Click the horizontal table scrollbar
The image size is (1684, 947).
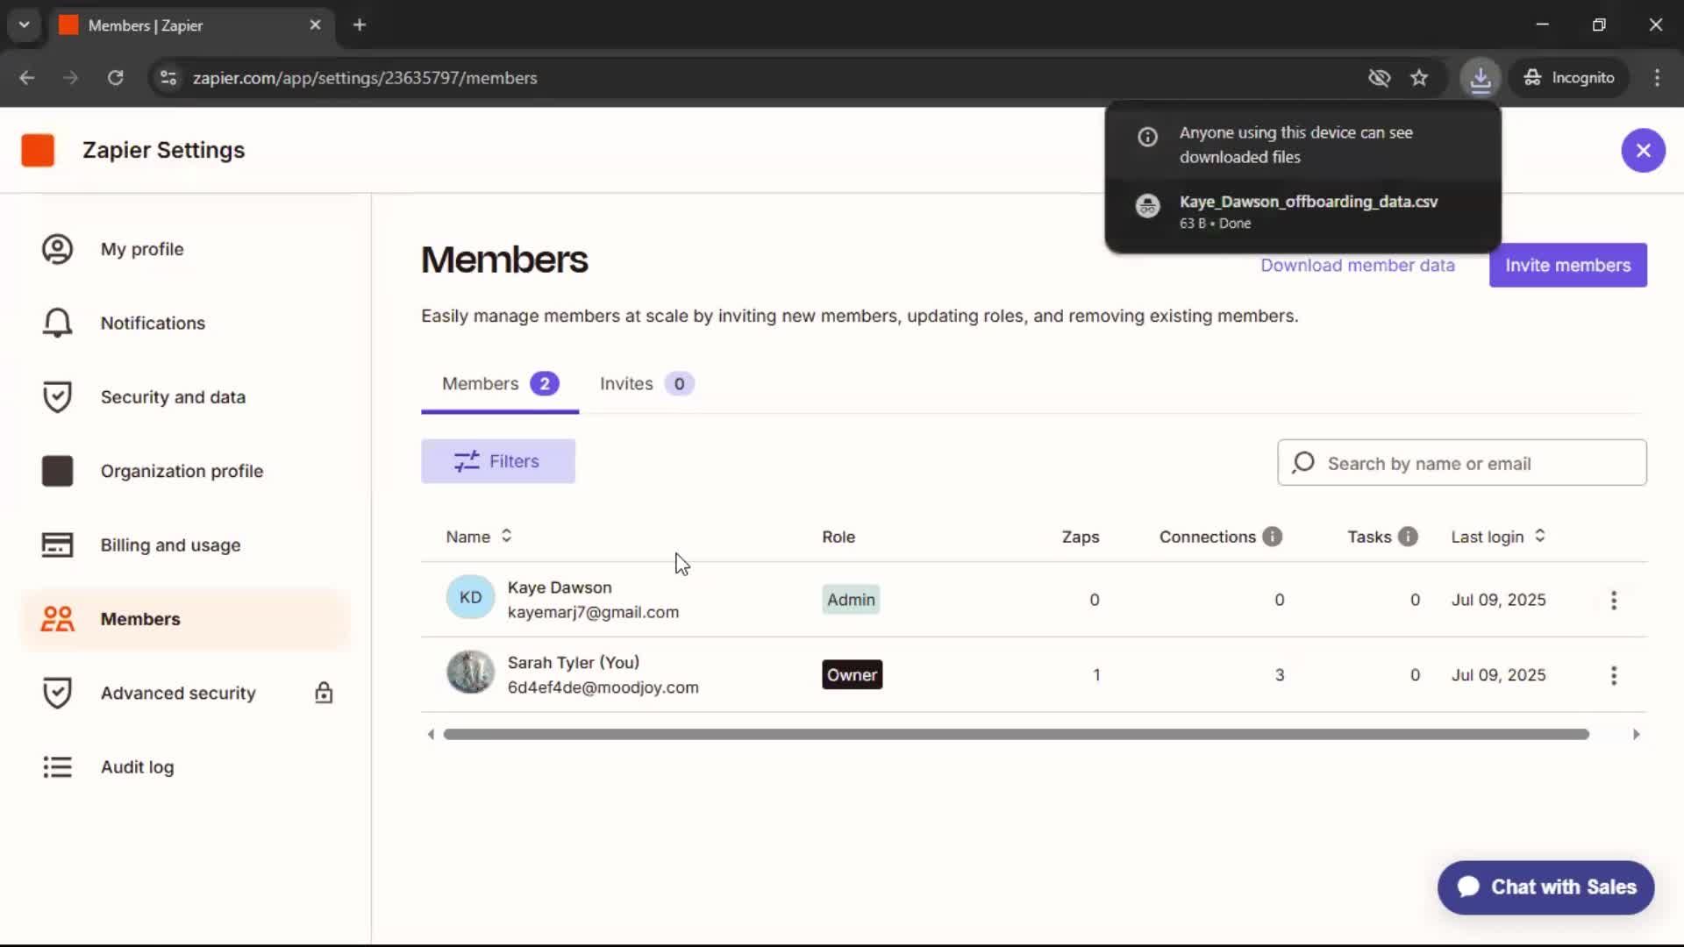(x=1016, y=734)
